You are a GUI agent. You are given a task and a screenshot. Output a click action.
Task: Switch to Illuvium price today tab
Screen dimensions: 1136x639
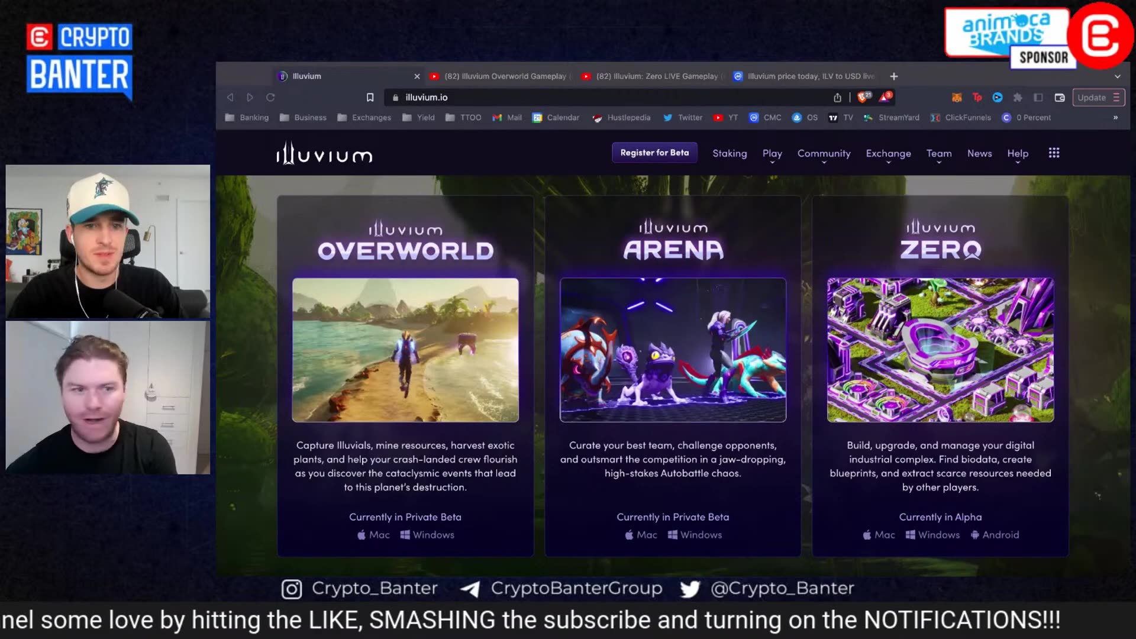pyautogui.click(x=804, y=76)
